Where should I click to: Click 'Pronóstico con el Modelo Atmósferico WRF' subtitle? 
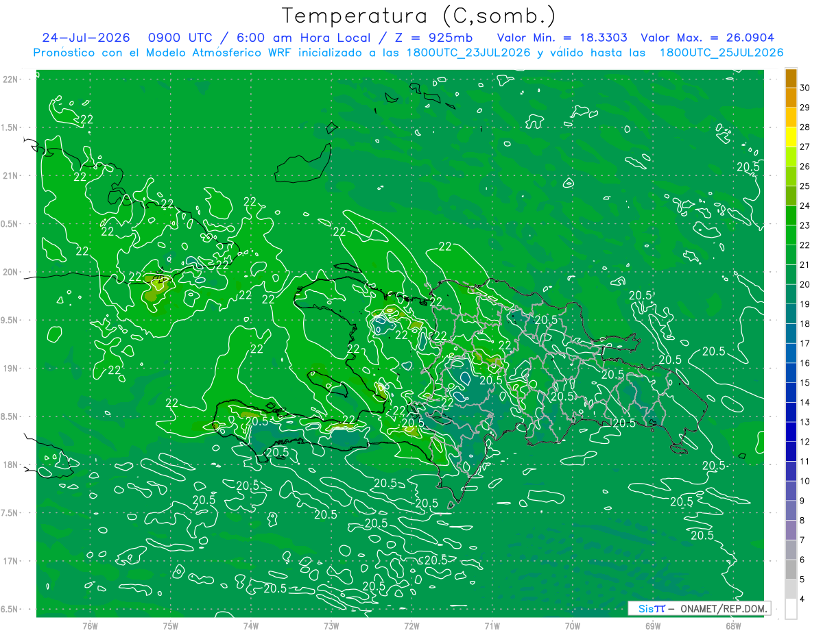(x=164, y=53)
